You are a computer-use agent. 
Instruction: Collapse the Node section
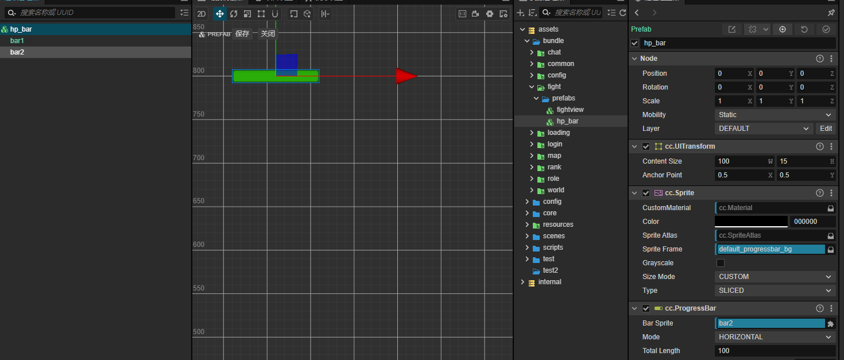tap(634, 59)
